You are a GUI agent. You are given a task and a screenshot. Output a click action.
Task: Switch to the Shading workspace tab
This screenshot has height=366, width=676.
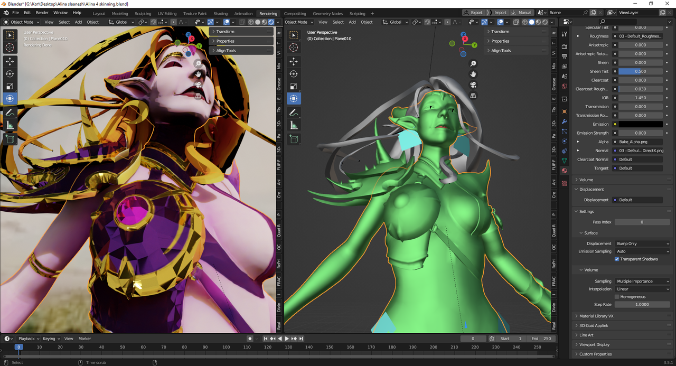[x=220, y=13]
